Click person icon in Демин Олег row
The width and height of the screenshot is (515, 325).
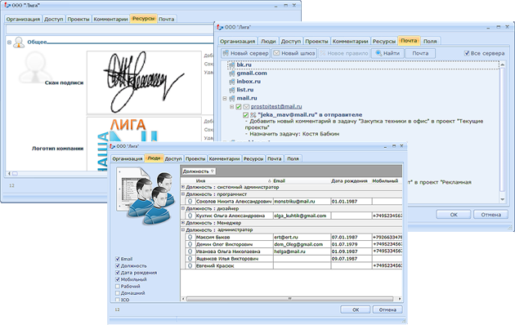click(190, 244)
